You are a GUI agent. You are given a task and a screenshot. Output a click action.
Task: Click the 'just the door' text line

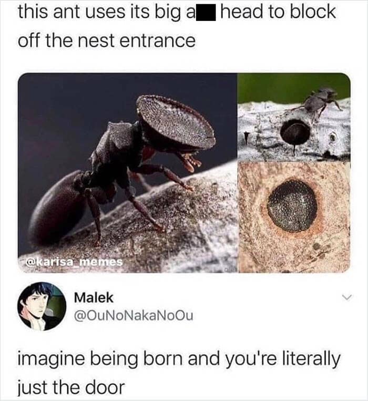point(71,387)
